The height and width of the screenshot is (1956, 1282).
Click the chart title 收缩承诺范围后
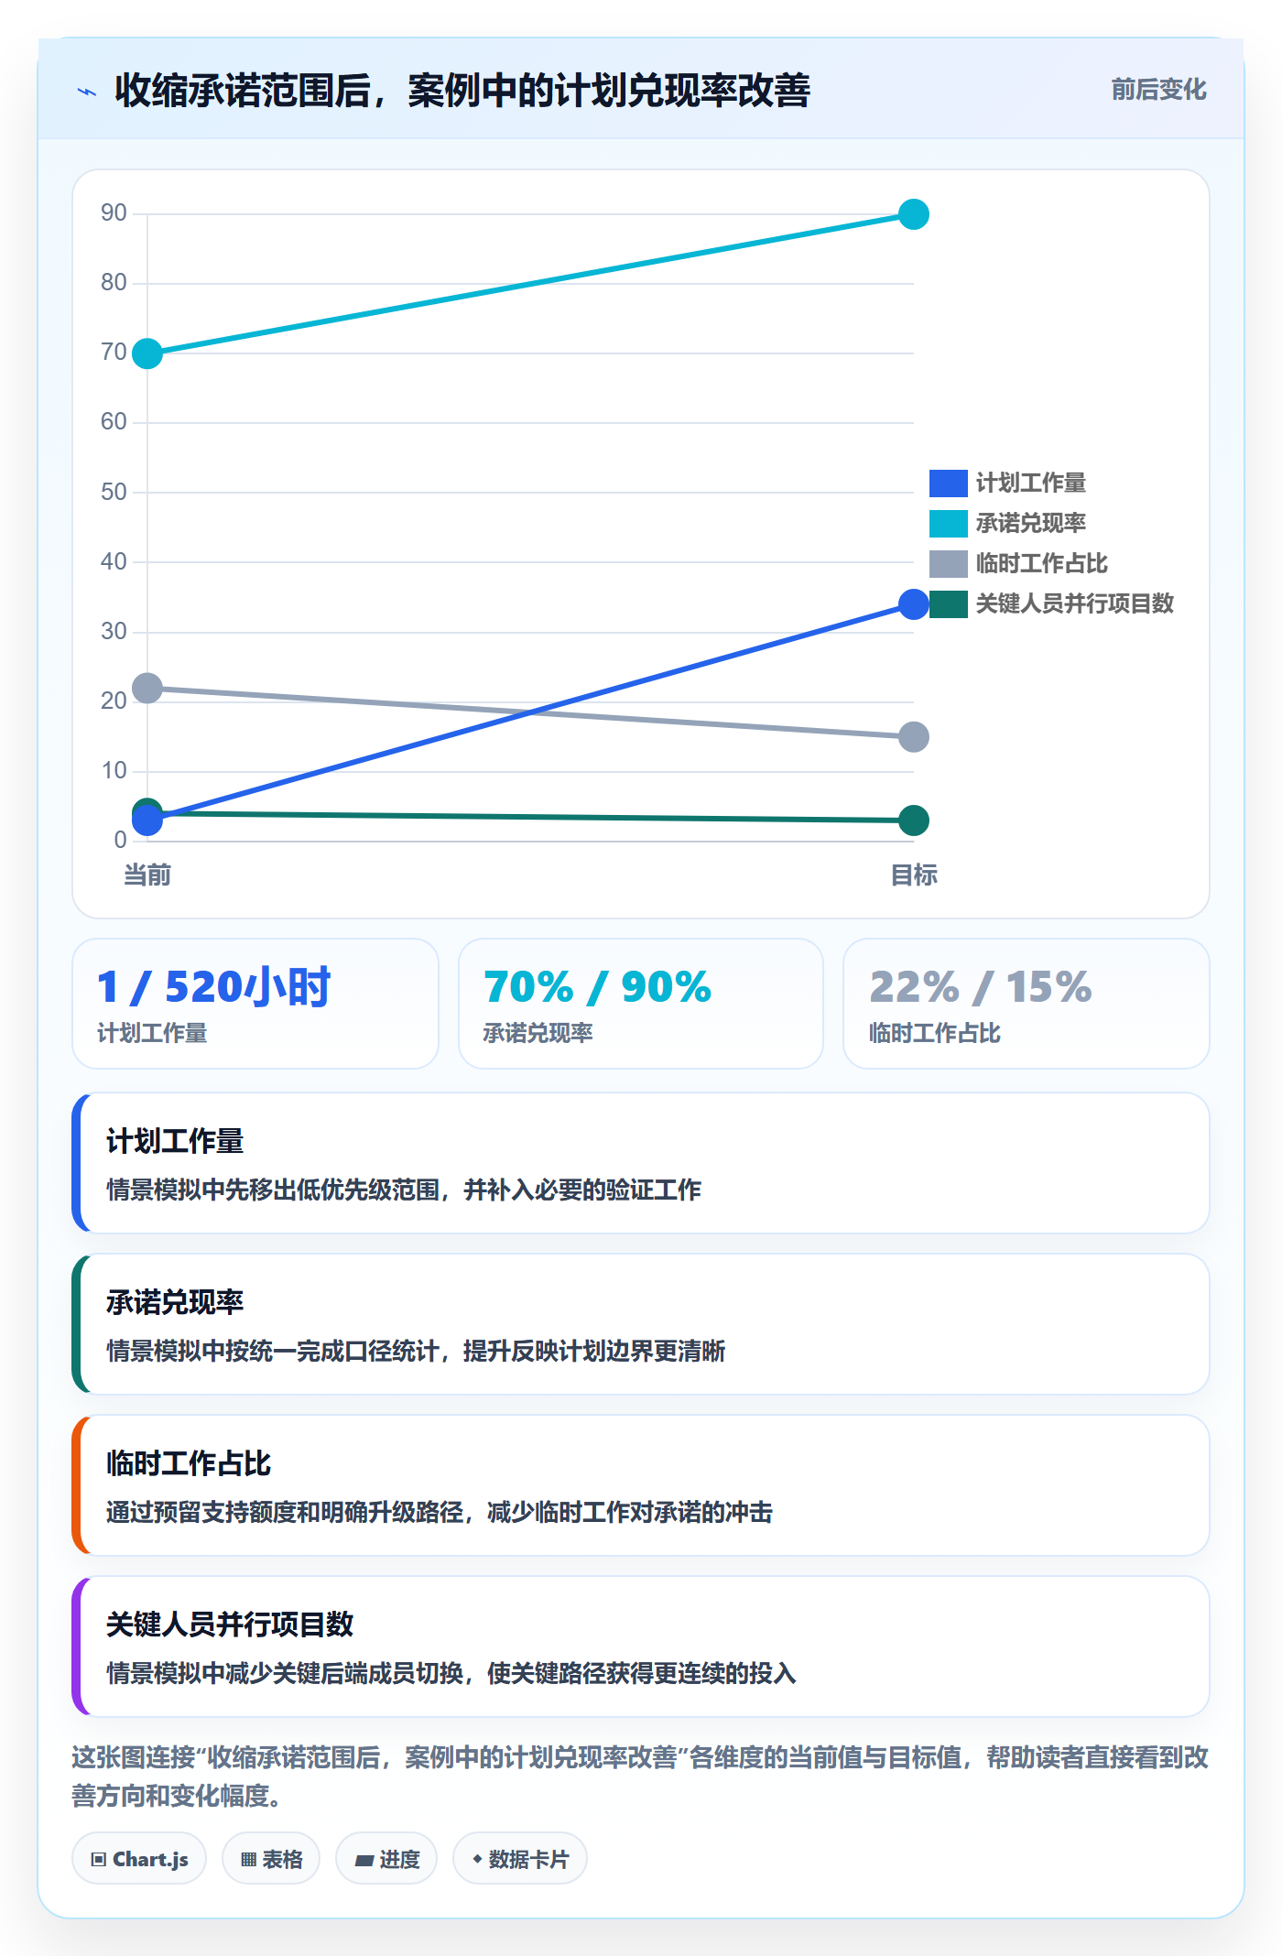pos(462,91)
